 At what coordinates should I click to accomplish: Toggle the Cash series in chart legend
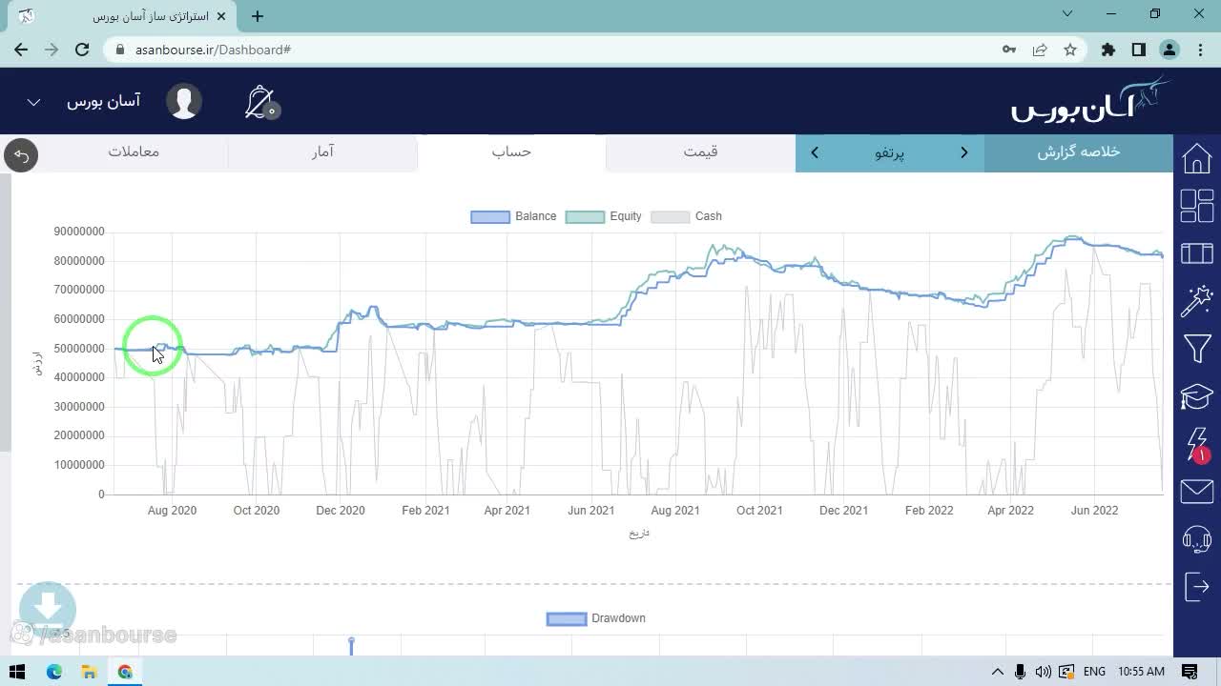point(686,216)
